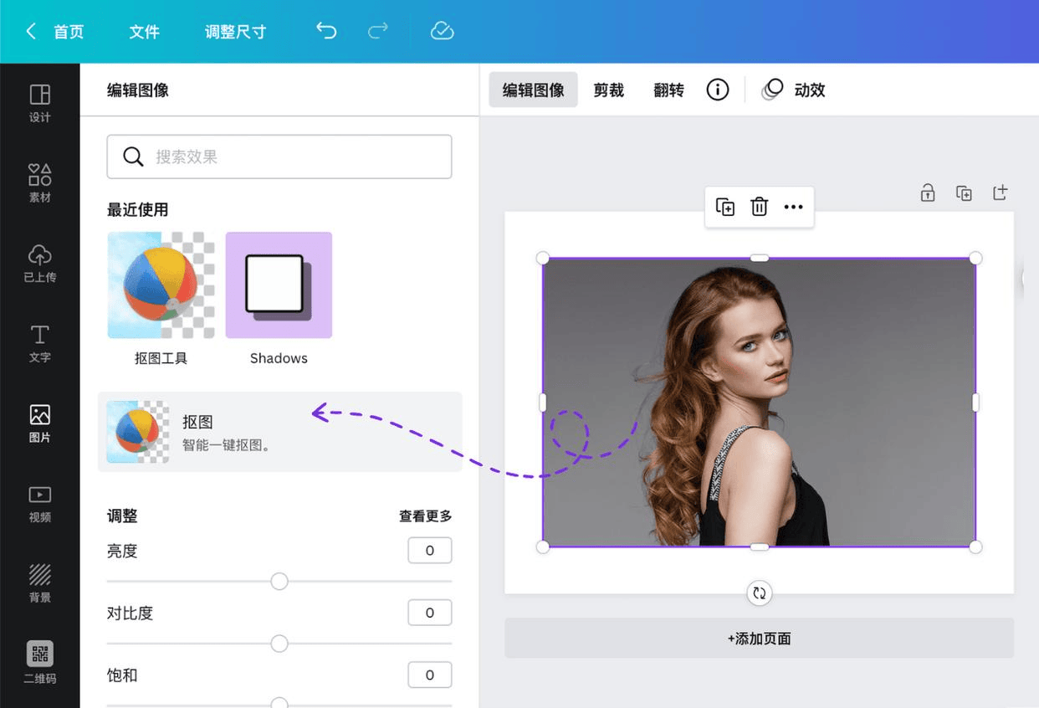
Task: Open the 素材 sidebar panel
Action: click(x=39, y=183)
